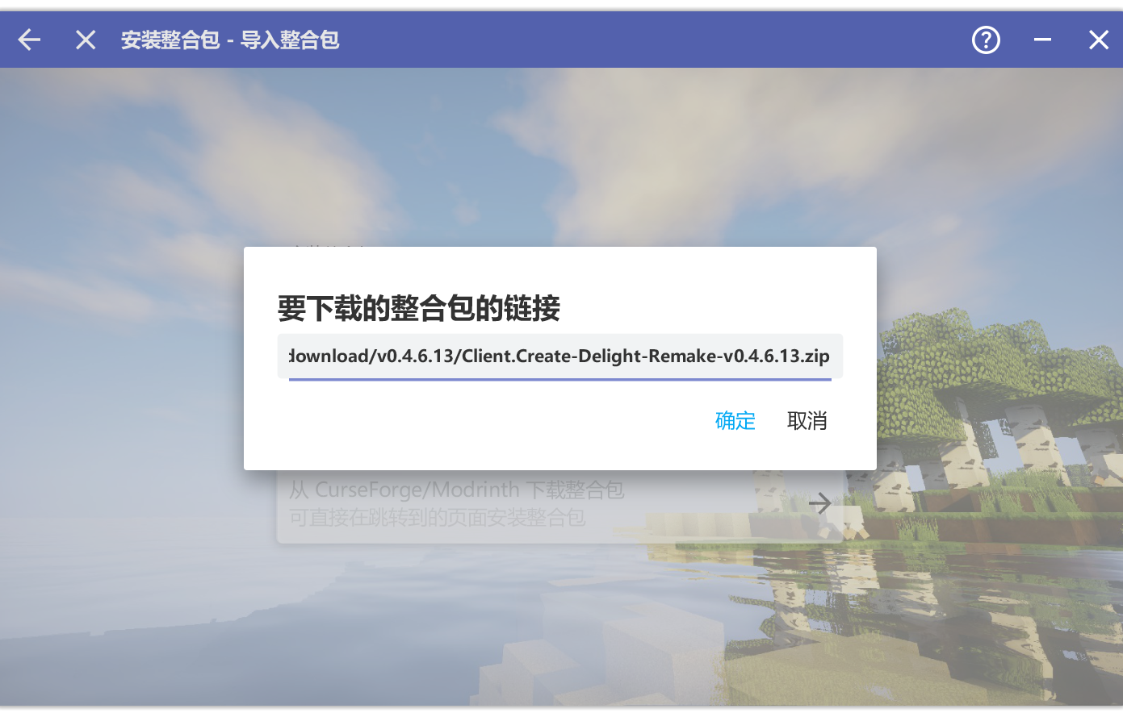Minimize the launcher window

point(1041,39)
